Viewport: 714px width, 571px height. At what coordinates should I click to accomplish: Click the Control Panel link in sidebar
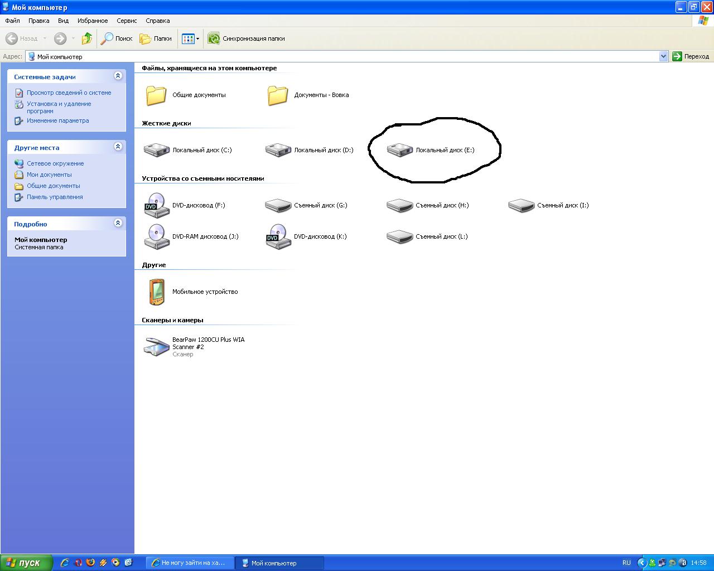[55, 197]
